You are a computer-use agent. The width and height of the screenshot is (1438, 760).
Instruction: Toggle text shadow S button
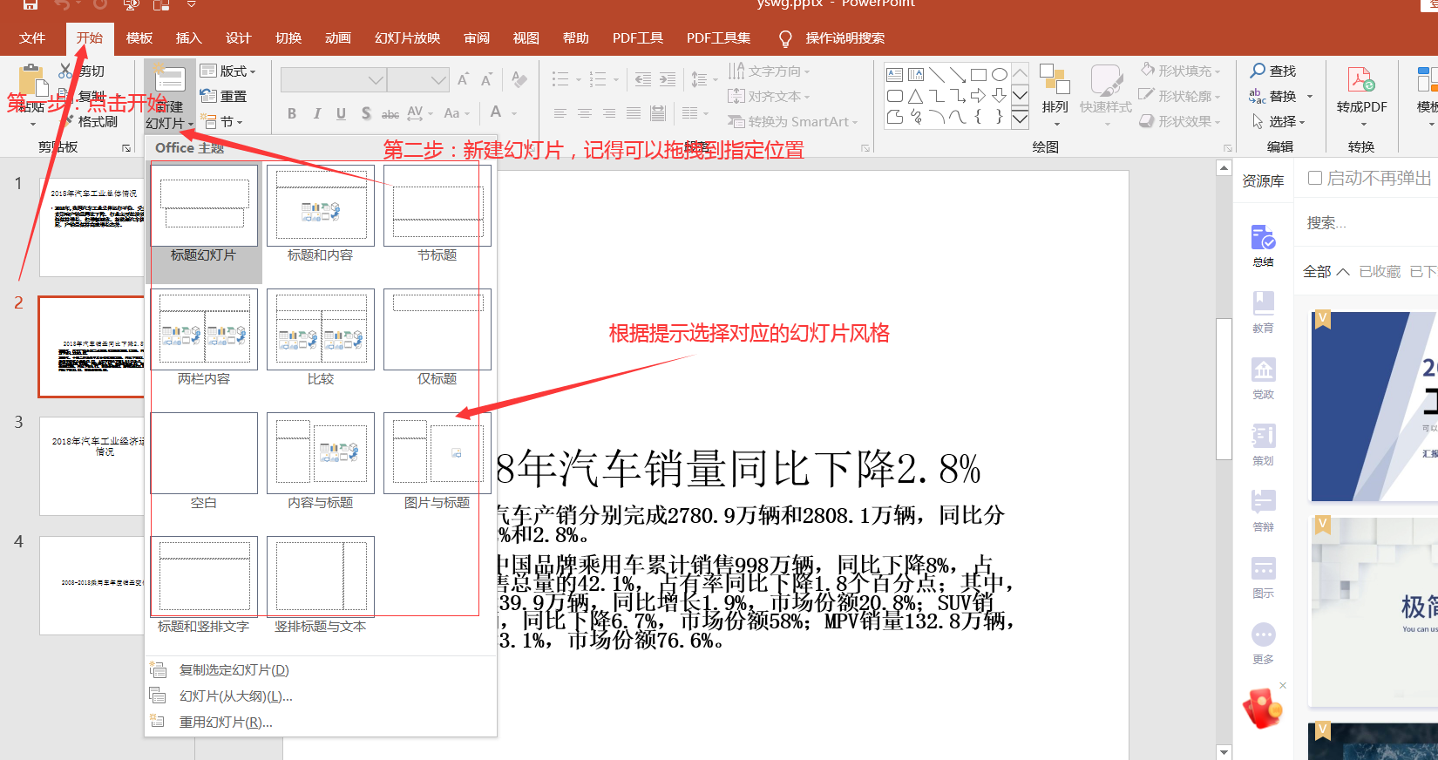pos(366,113)
